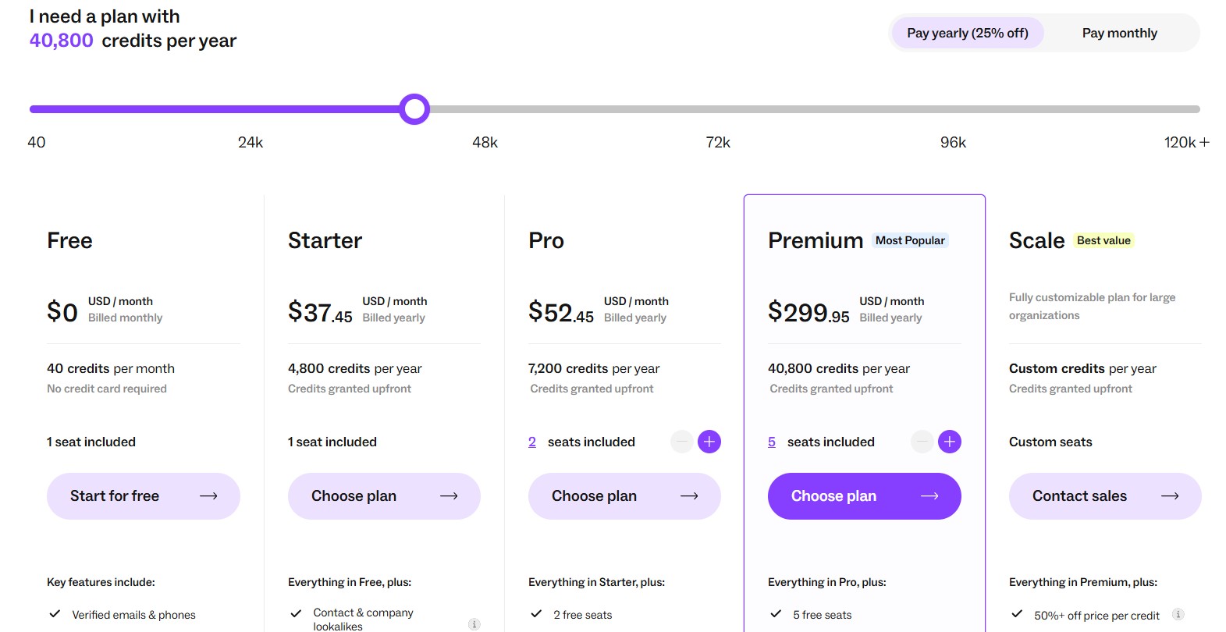Click the Most Popular badge on Premium
This screenshot has width=1226, height=632.
coord(909,240)
